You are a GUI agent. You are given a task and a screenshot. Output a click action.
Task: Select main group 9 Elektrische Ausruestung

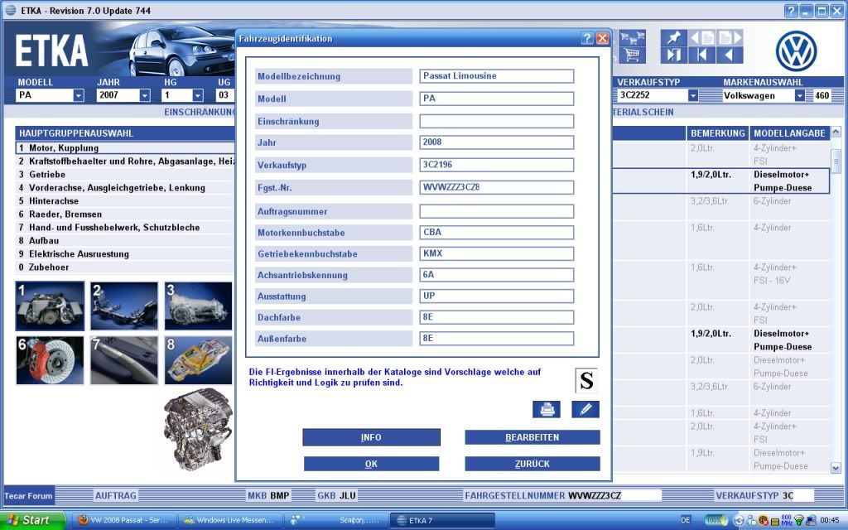pyautogui.click(x=125, y=253)
